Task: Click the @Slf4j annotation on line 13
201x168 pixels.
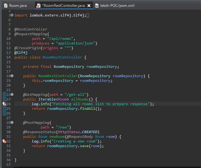Action: coord(21,52)
